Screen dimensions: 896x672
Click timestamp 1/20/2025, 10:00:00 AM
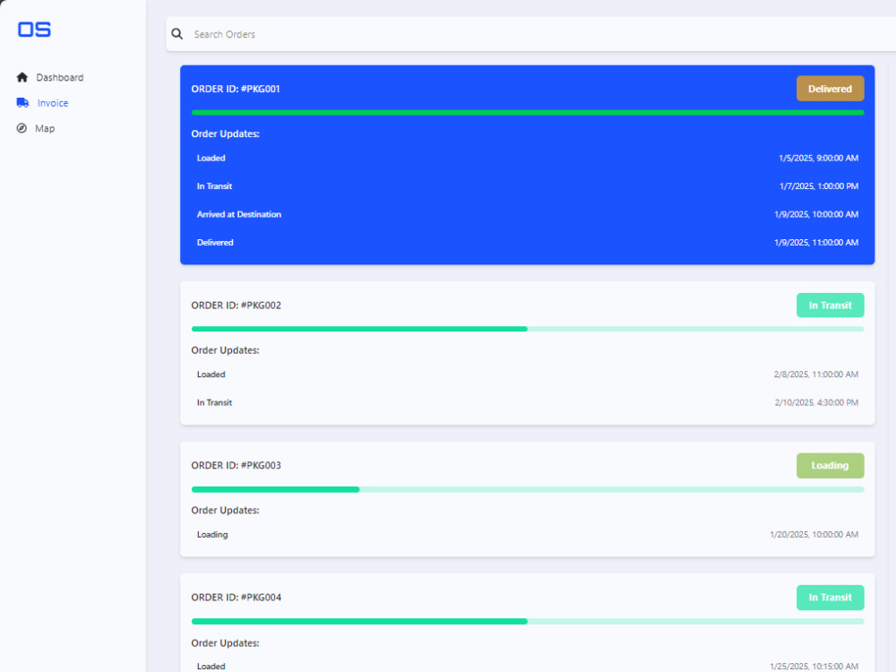[x=814, y=534]
